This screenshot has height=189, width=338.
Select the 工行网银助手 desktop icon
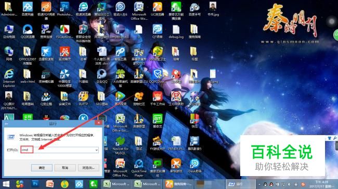click(176, 100)
